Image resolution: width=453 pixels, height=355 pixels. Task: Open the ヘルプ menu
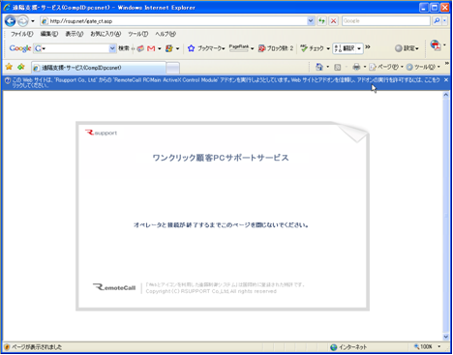(x=166, y=34)
